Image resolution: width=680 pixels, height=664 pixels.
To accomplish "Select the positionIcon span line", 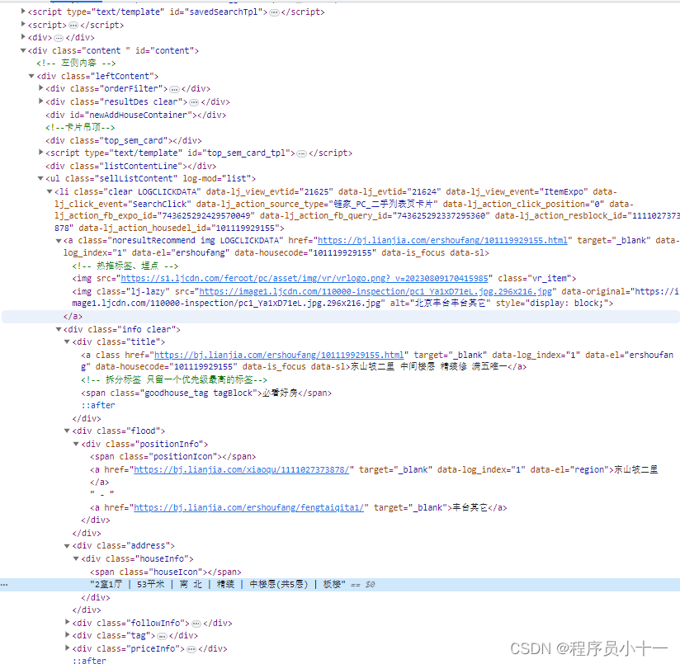I will pos(173,456).
